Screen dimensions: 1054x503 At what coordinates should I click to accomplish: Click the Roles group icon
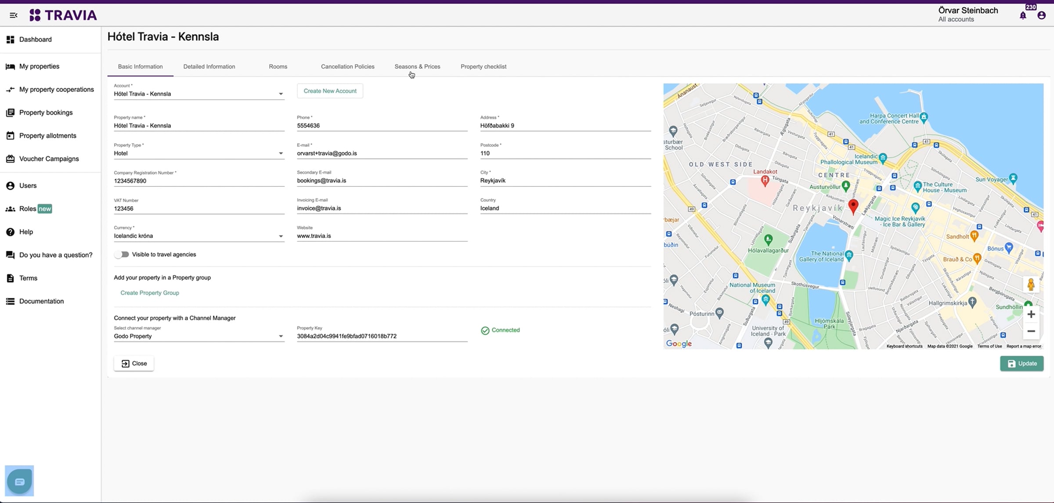click(10, 209)
